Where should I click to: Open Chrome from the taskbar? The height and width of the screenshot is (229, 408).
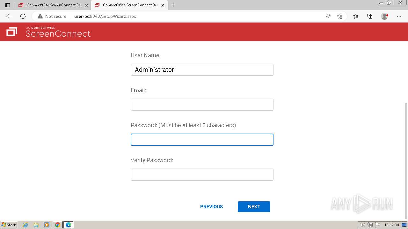pyautogui.click(x=58, y=225)
